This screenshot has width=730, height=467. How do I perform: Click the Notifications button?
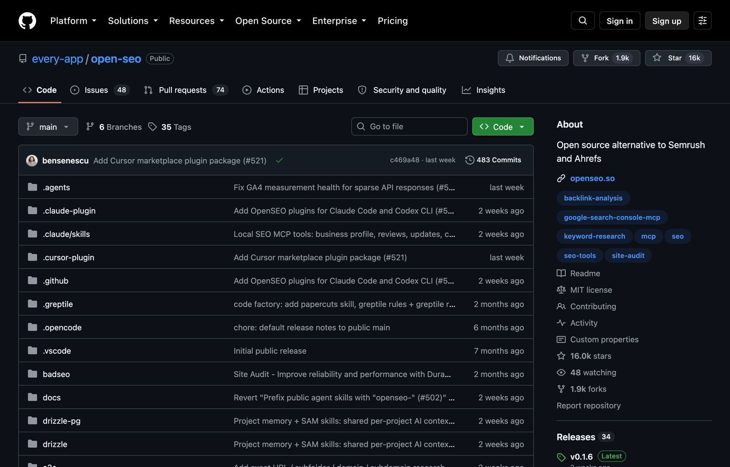pos(533,58)
